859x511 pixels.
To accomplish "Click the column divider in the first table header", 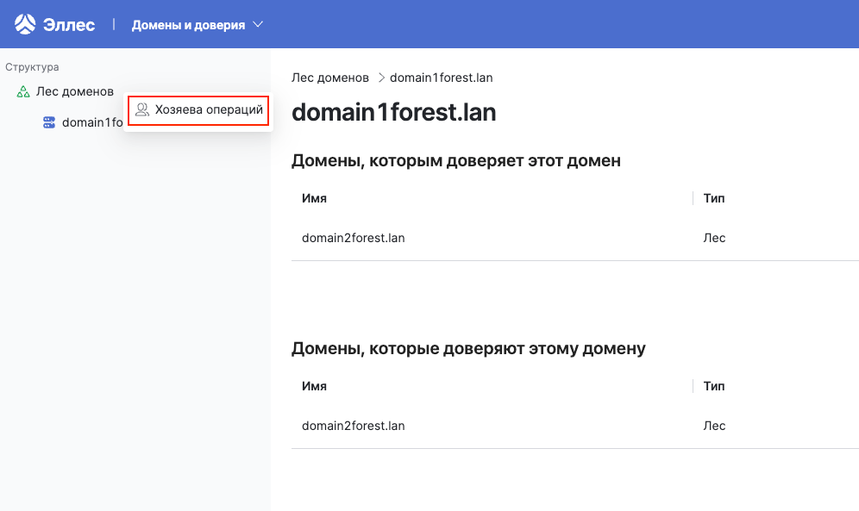I will tap(693, 198).
